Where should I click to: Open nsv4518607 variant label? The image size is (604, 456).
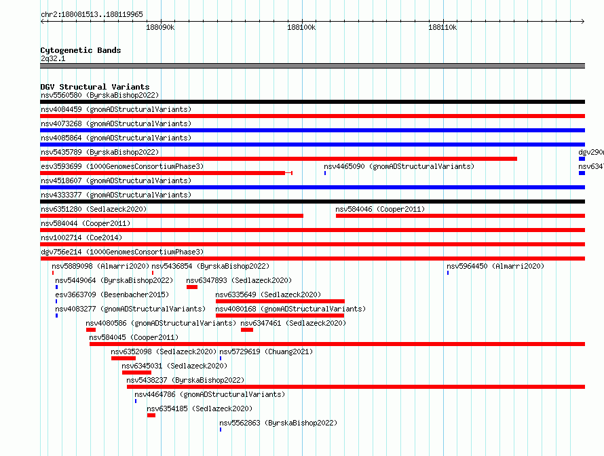point(116,180)
